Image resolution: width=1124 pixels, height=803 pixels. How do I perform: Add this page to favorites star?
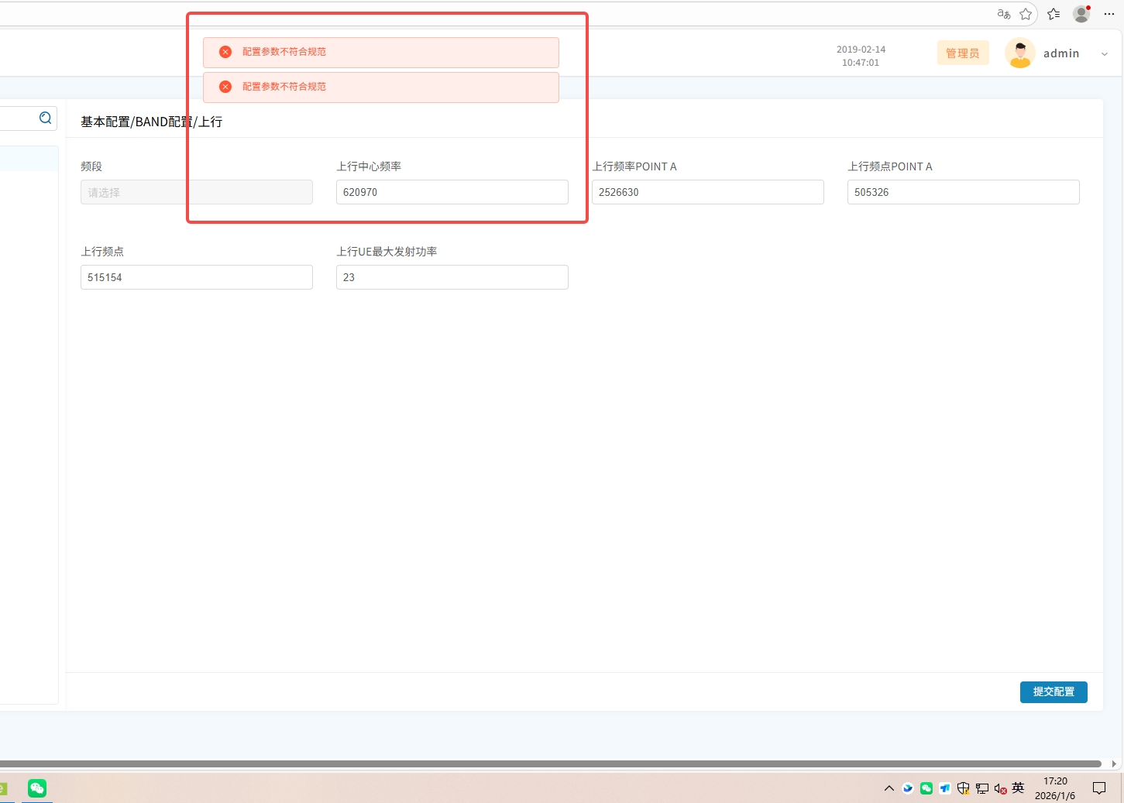[x=1026, y=14]
